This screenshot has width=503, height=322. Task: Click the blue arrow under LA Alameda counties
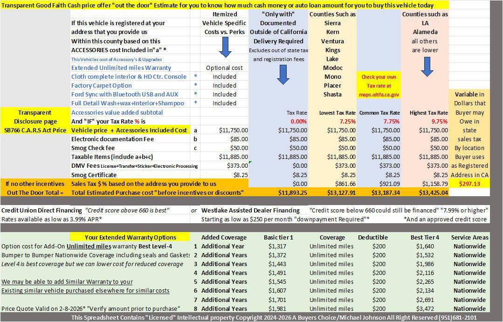[427, 67]
